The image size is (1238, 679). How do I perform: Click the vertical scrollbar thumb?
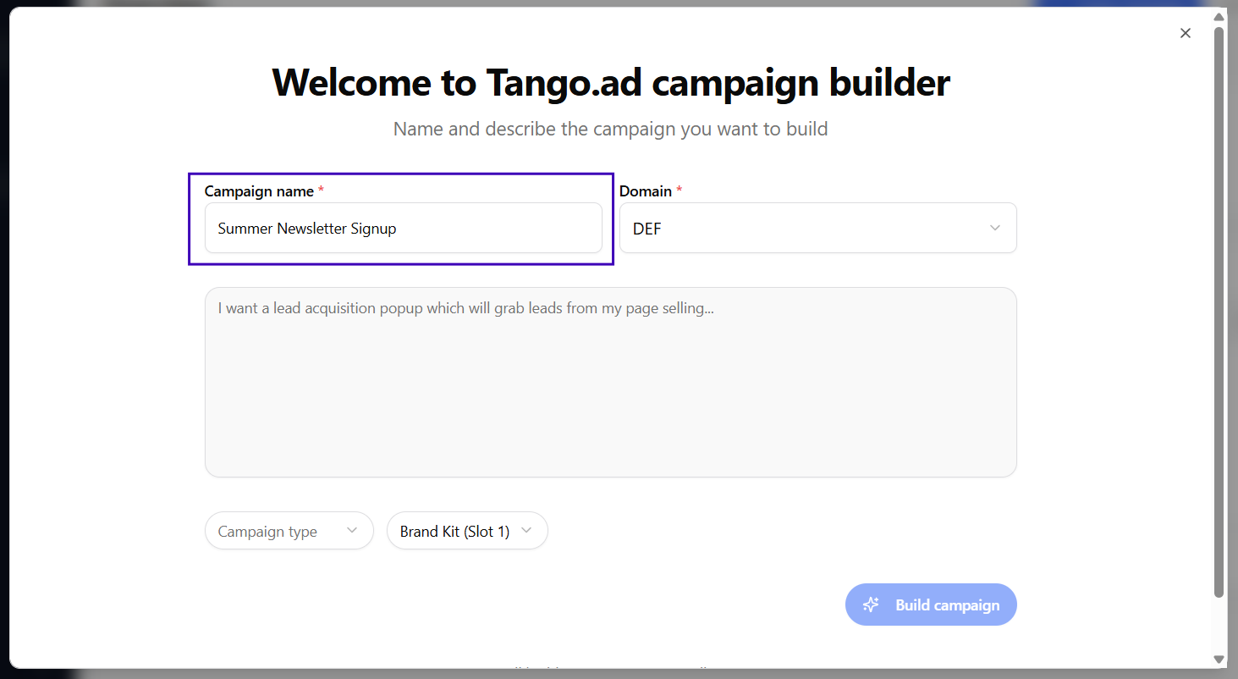(x=1219, y=312)
